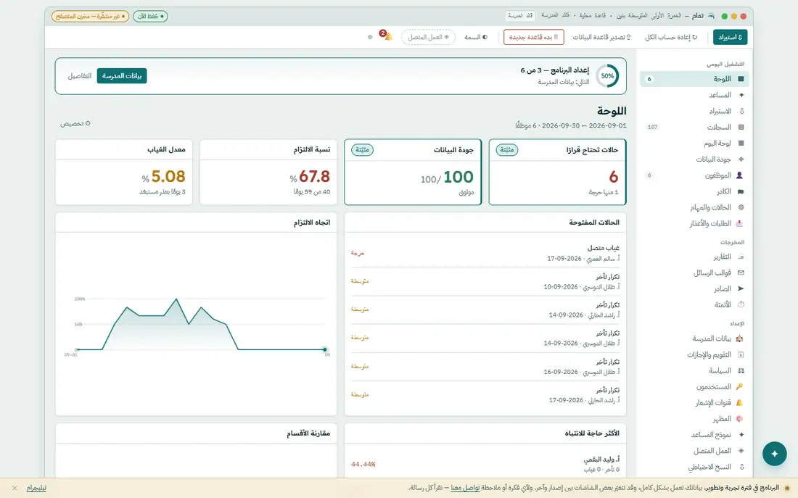The width and height of the screenshot is (798, 498).
Task: Open تكرار تأخر case for راشد الحارثي 14-09-2026
Action: coord(485,310)
